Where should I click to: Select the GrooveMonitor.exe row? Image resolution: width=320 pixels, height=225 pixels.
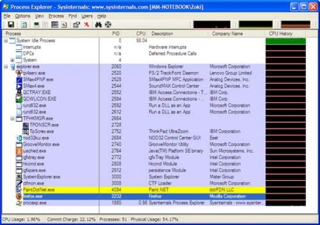point(154,145)
